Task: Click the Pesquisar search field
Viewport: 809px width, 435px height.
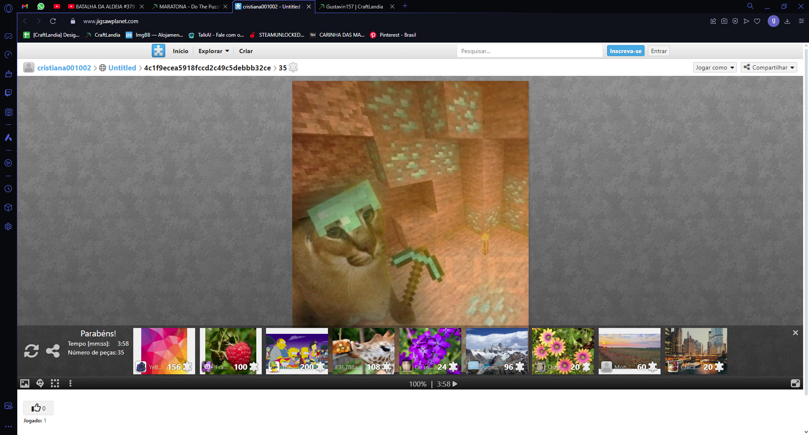Action: (529, 51)
